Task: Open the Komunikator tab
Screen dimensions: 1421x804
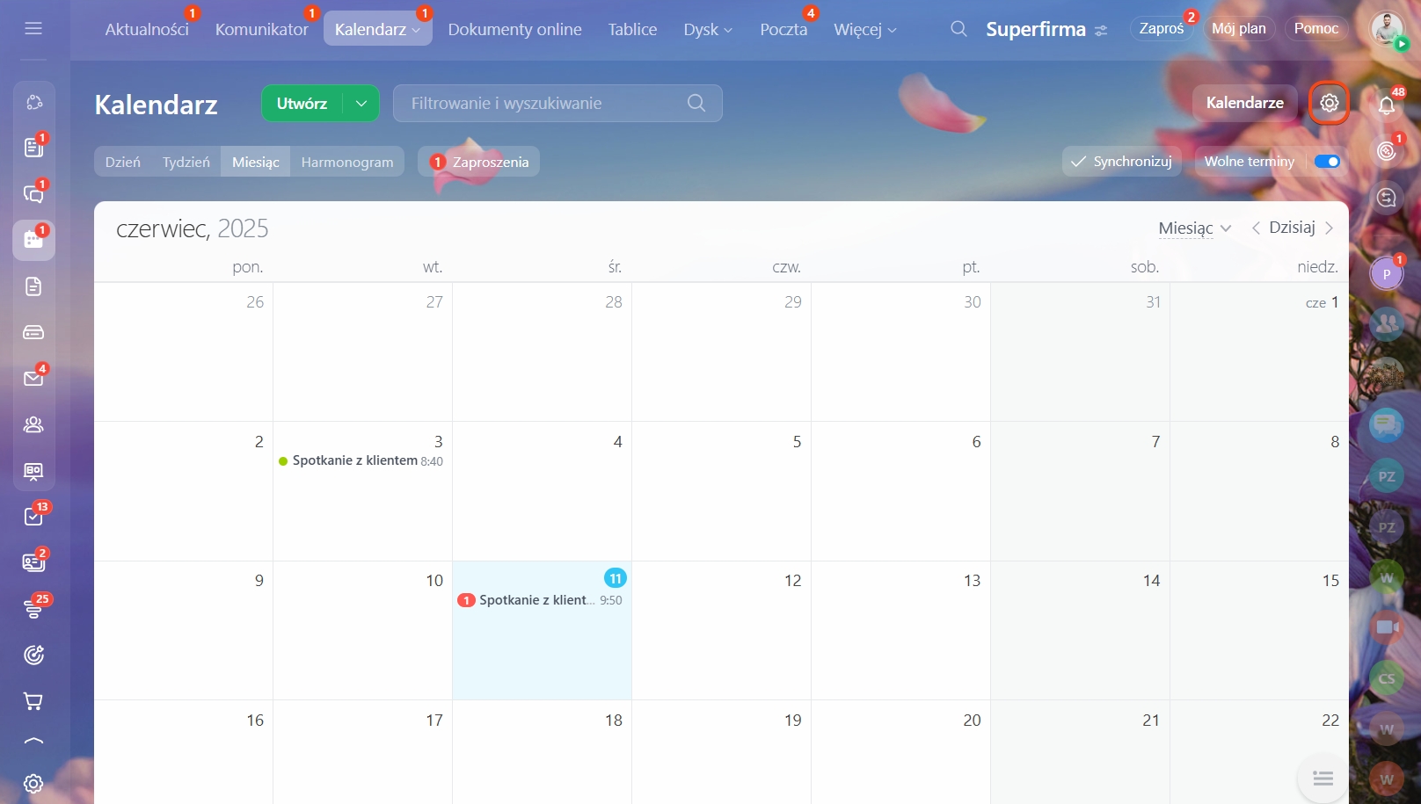Action: 262,30
